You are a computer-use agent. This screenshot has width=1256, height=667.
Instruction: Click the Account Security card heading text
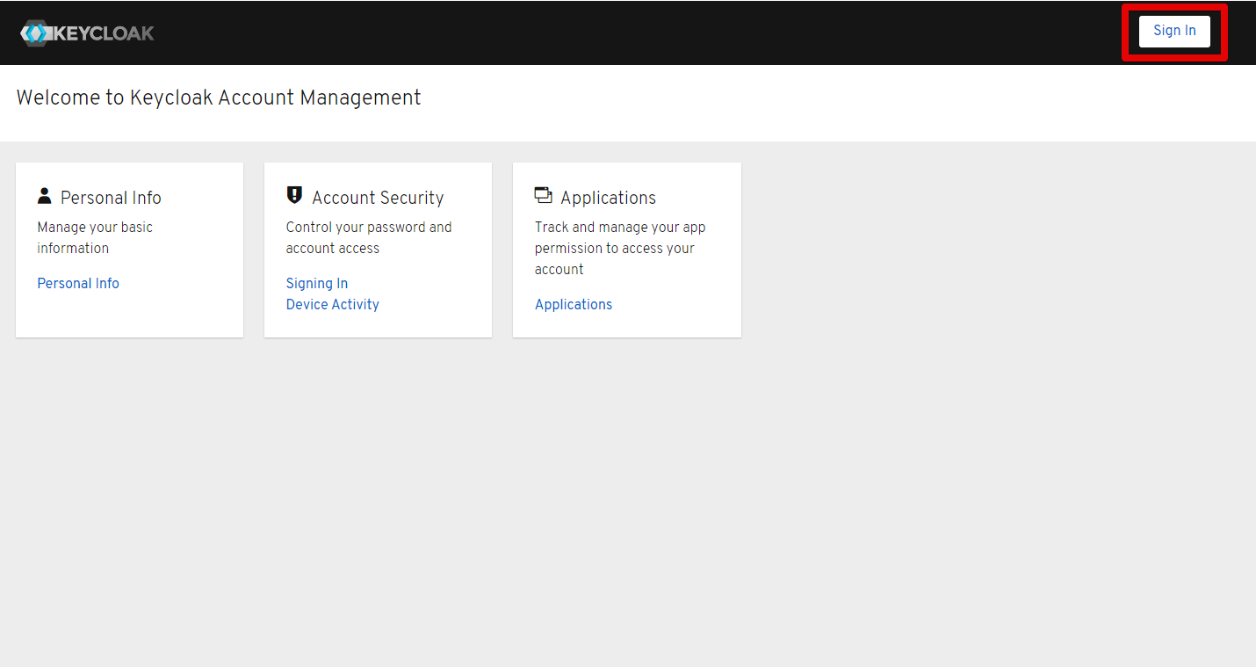[x=378, y=198]
